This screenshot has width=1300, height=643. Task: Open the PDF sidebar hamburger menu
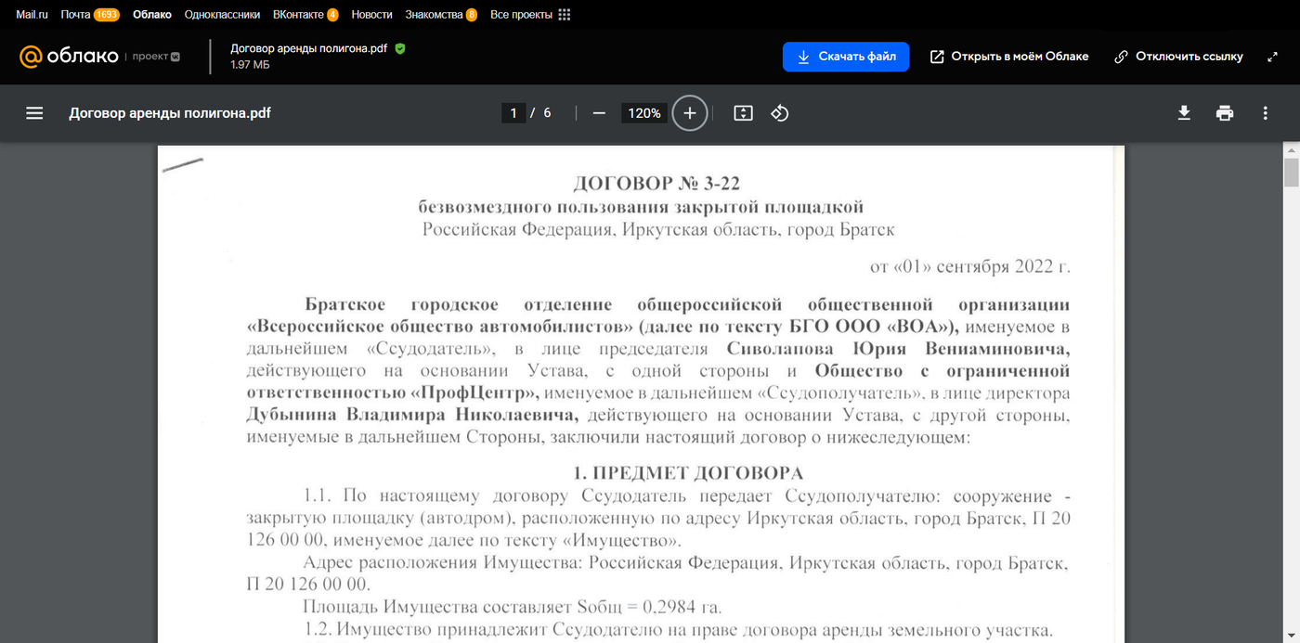[34, 113]
